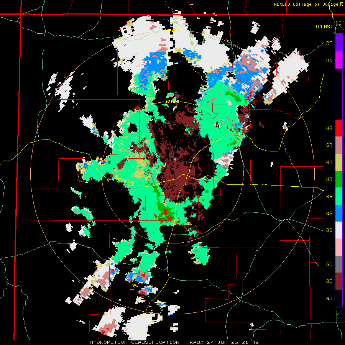Select the brown BI biological swatch

coord(338,281)
